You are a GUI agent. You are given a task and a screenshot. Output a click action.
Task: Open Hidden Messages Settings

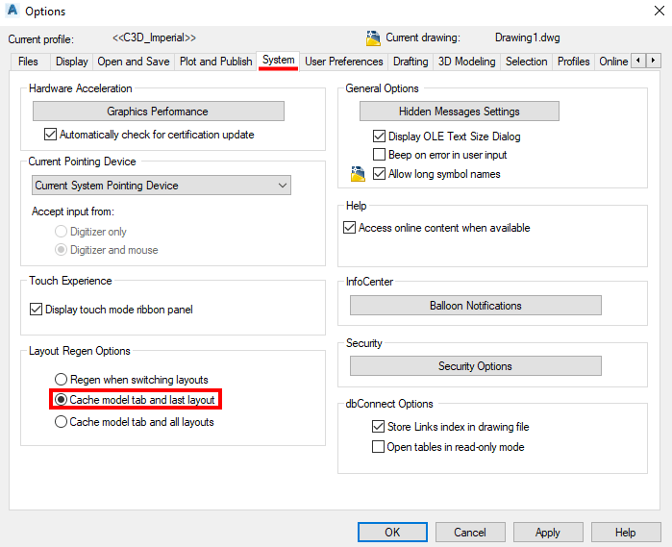459,111
